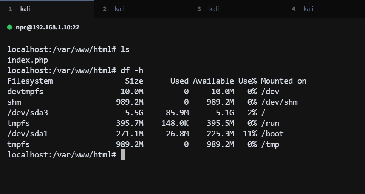The width and height of the screenshot is (365, 194).
Task: Click the typed 'df -h' command
Action: 132,70
